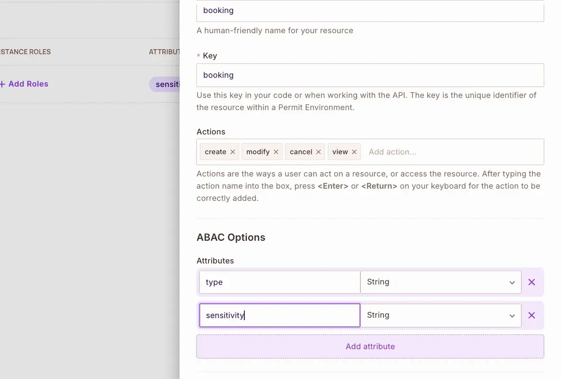
Task: Remove the create action tag
Action: (233, 152)
